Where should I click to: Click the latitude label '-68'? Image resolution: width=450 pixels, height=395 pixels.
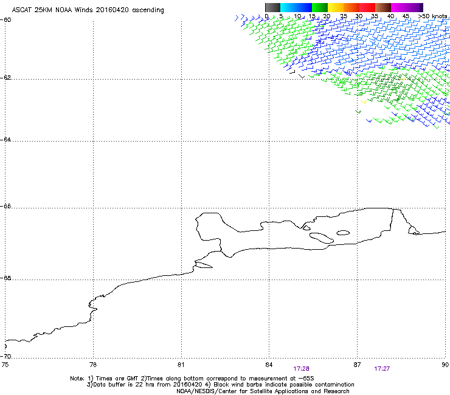[x=5, y=278]
